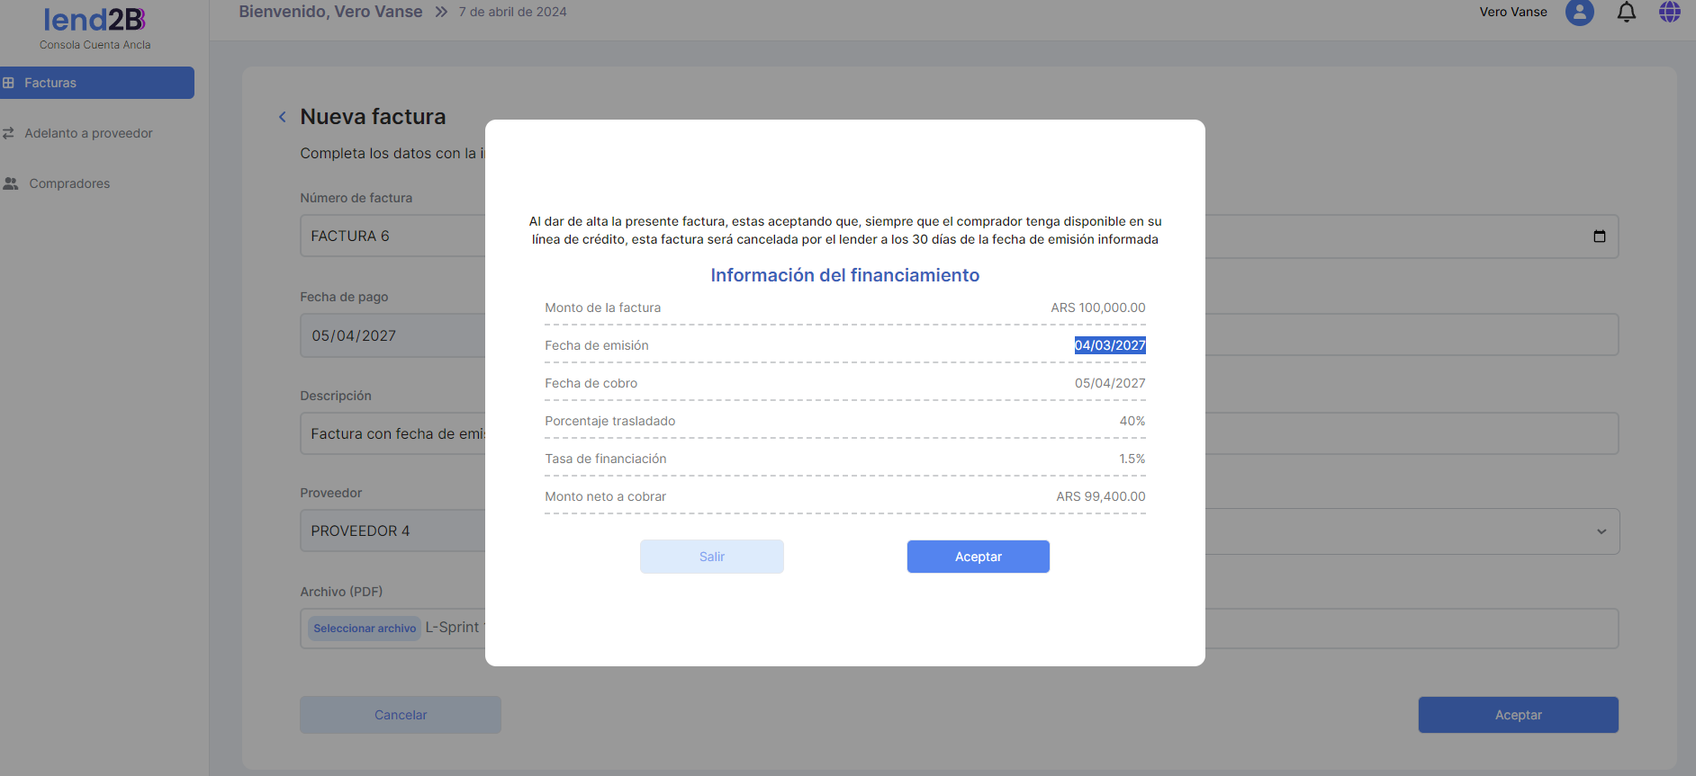Click the Adelanto a proveedor arrows icon

point(9,133)
